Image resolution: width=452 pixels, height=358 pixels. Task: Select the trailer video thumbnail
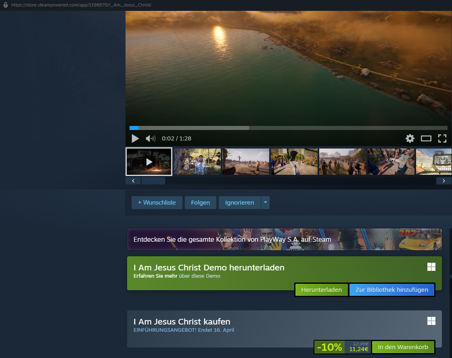(x=149, y=161)
